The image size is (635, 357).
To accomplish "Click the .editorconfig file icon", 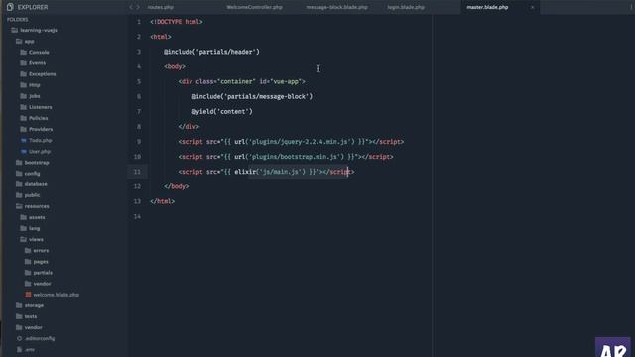I will pos(19,338).
